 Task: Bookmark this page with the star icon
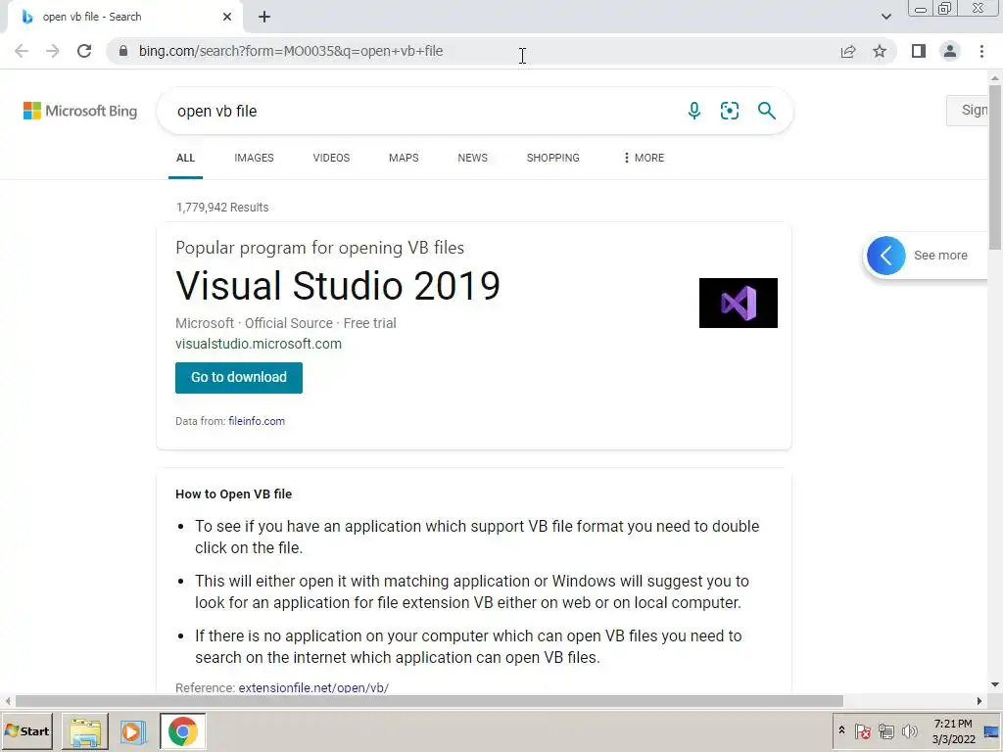click(x=880, y=51)
